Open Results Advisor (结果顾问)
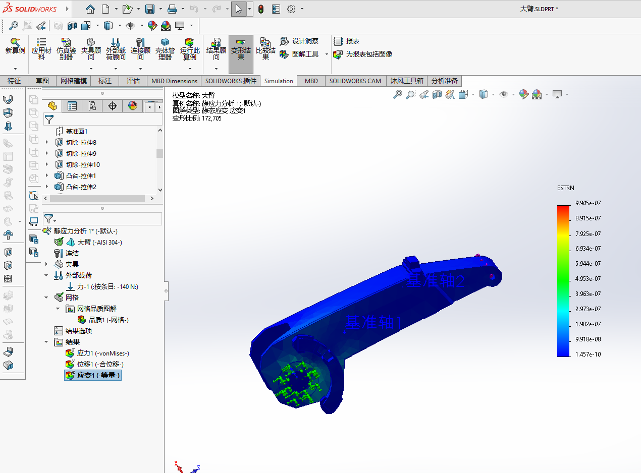The image size is (641, 473). pyautogui.click(x=216, y=48)
